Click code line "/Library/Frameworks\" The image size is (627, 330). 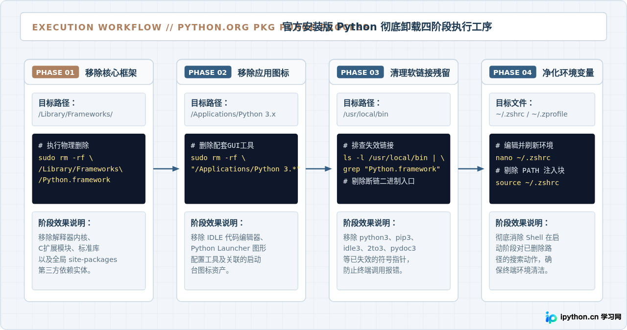80,169
